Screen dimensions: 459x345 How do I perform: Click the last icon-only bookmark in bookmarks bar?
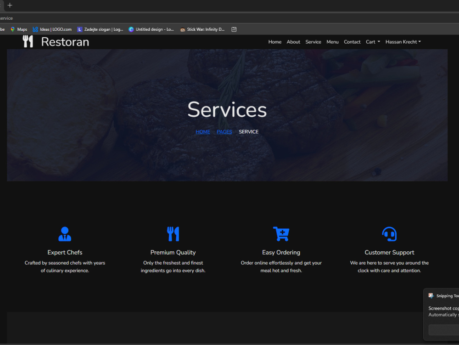(234, 29)
